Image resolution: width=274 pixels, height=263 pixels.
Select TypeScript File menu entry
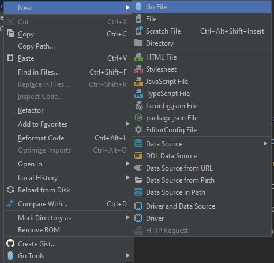point(202,94)
